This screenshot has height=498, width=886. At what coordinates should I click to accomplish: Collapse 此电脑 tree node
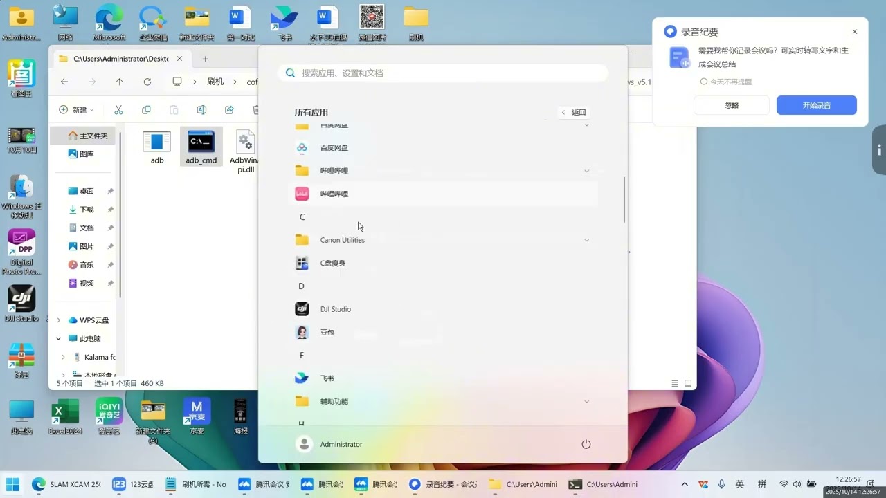[x=58, y=339]
